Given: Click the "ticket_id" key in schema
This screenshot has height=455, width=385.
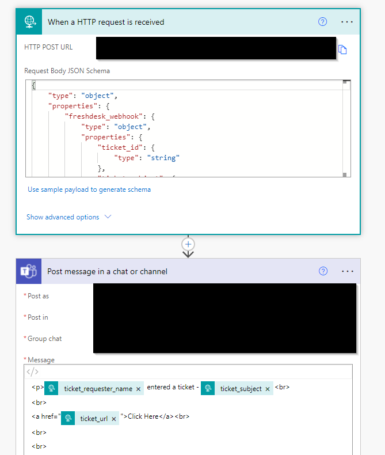Looking at the screenshot, I should click(120, 147).
